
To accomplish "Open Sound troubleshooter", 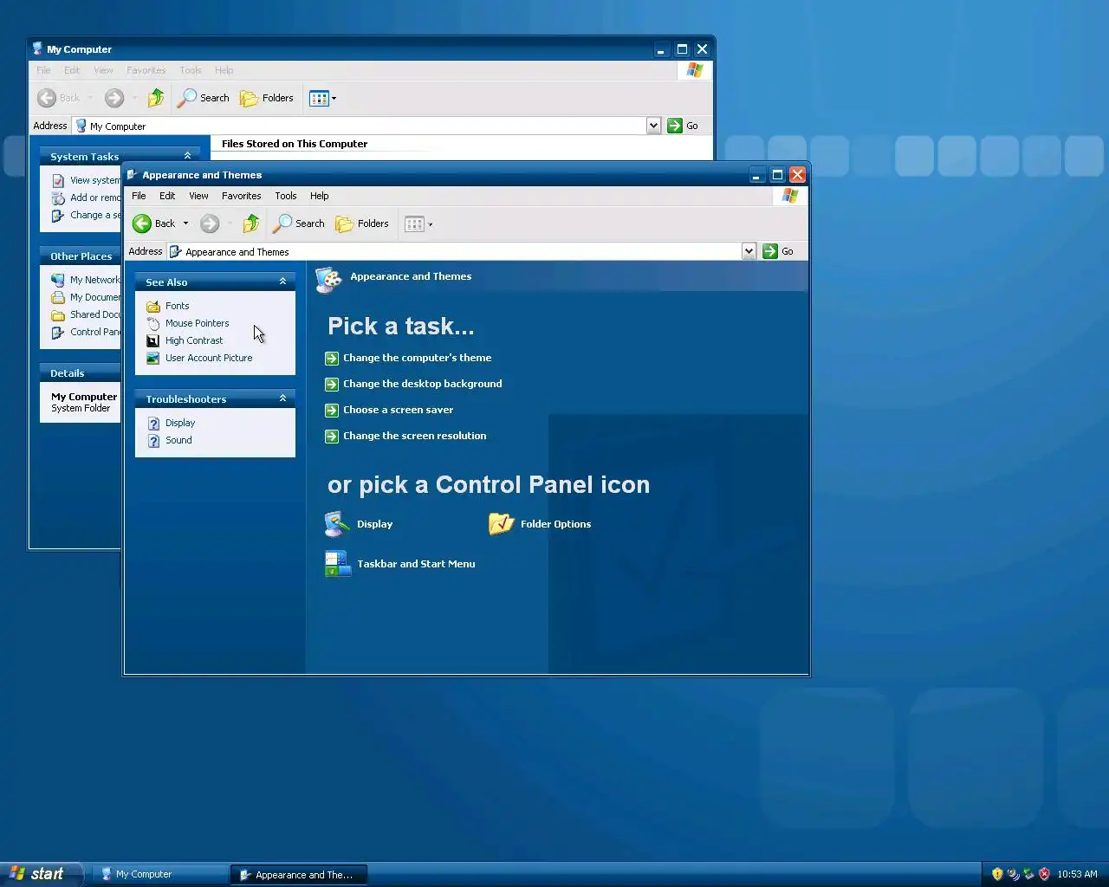I will pos(178,440).
